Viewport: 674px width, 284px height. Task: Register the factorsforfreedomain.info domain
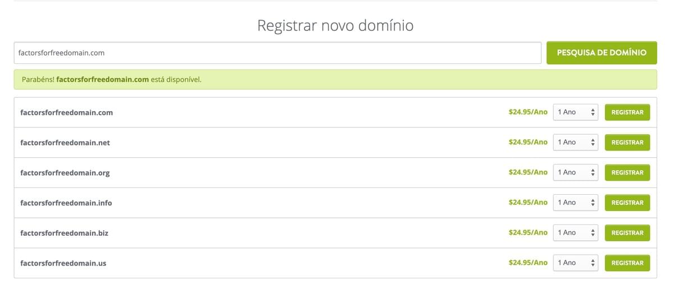tap(627, 203)
